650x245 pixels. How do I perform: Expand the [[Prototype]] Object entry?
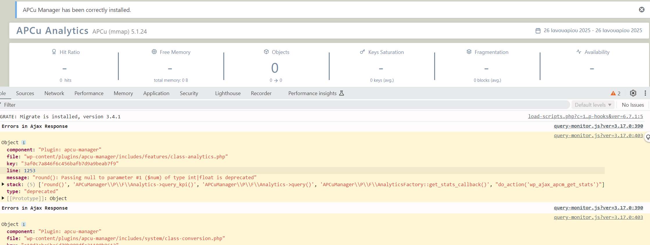coord(3,198)
